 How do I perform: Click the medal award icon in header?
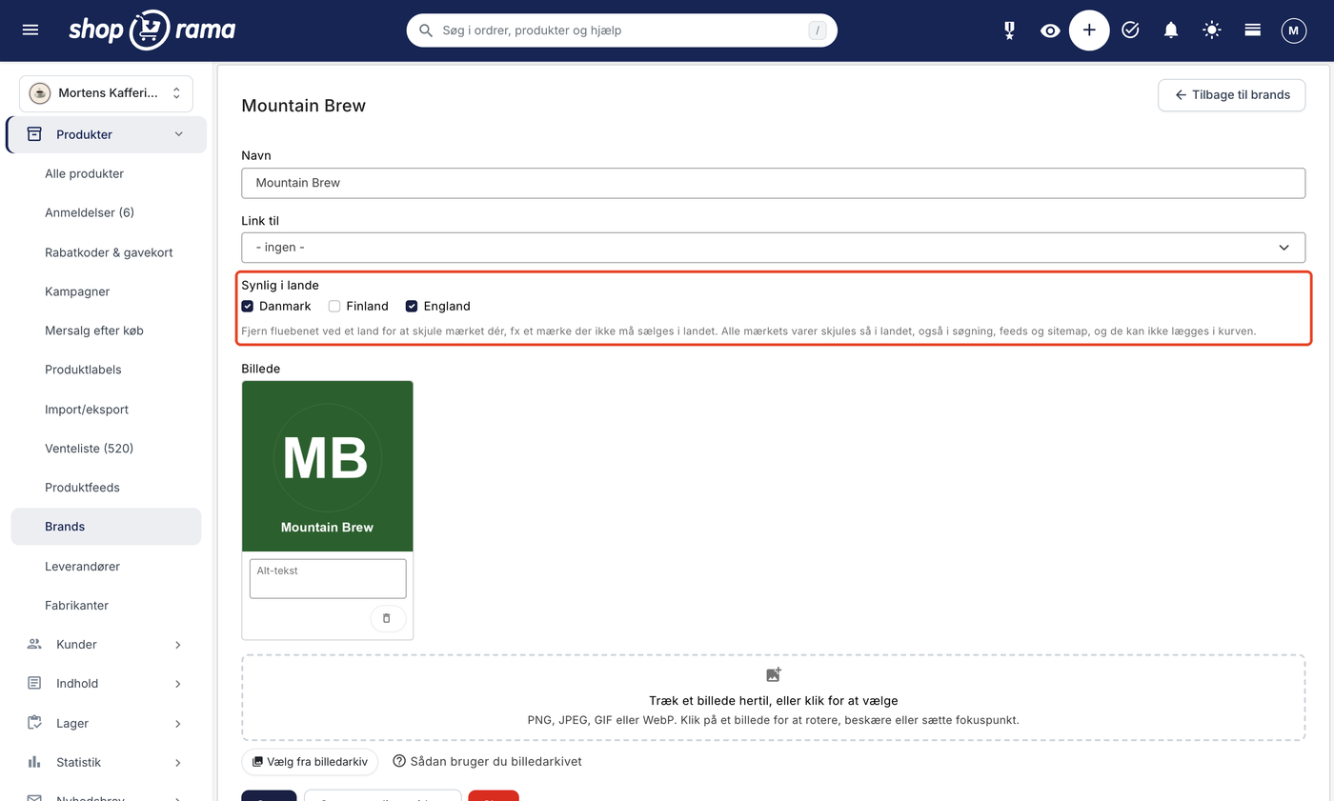(x=1009, y=30)
